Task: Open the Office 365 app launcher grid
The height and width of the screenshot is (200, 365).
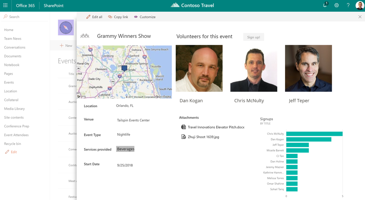Action: click(x=5, y=5)
